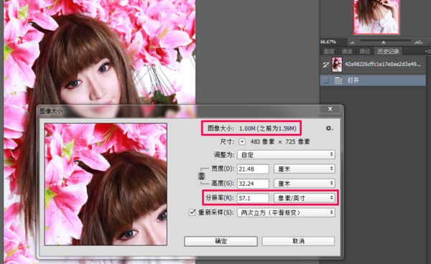This screenshot has height=264, width=431.
Task: Click the navigator zoom slider handle
Action: pyautogui.click(x=383, y=42)
